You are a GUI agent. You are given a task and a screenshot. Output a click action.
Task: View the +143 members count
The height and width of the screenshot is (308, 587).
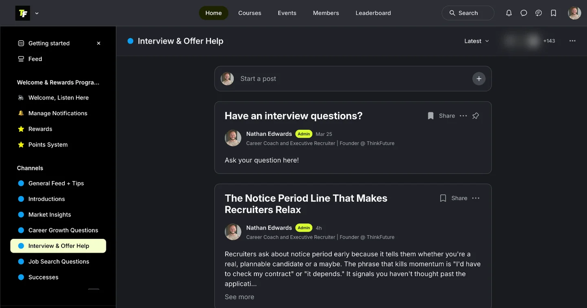tap(549, 41)
